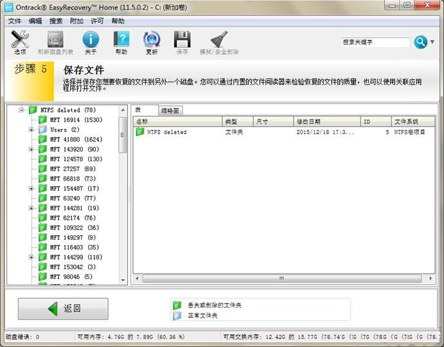
Task: Select the MFT 66818 (73) folder icon
Action: (43, 179)
